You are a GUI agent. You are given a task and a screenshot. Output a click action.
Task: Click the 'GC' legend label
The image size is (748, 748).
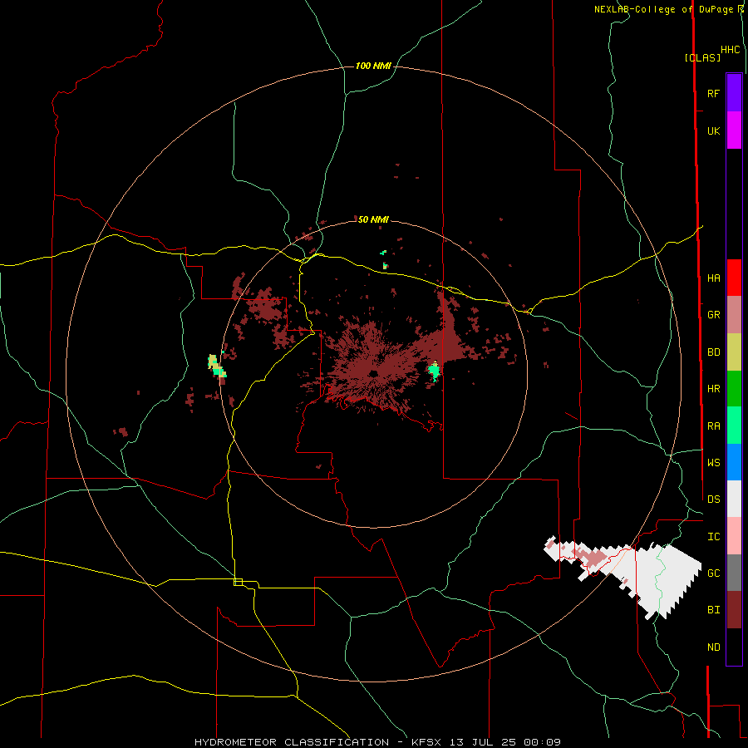(714, 573)
